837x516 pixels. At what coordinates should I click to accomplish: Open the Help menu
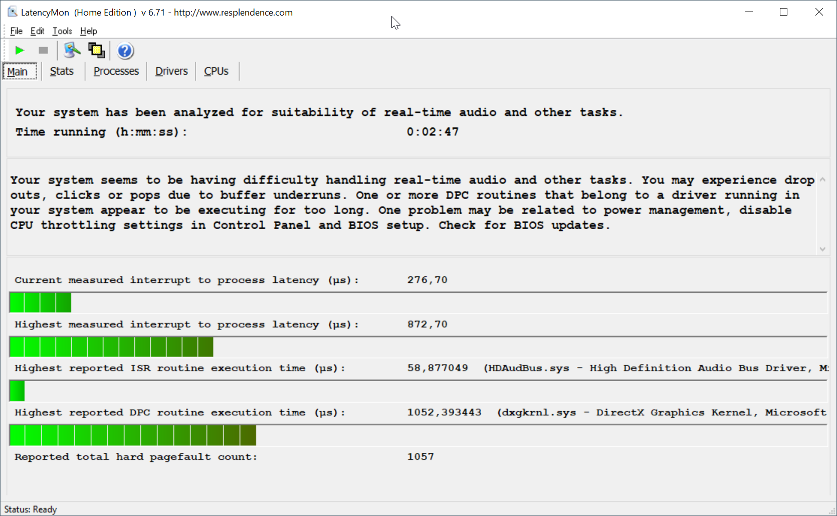tap(88, 31)
